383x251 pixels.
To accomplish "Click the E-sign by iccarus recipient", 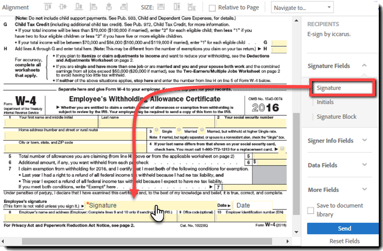I will tap(329, 34).
